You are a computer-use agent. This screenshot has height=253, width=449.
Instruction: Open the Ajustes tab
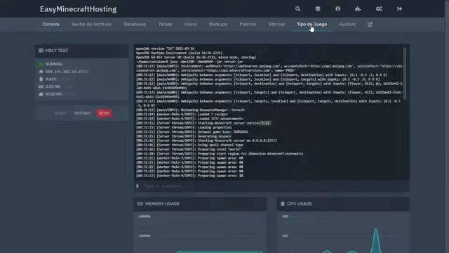pos(347,25)
